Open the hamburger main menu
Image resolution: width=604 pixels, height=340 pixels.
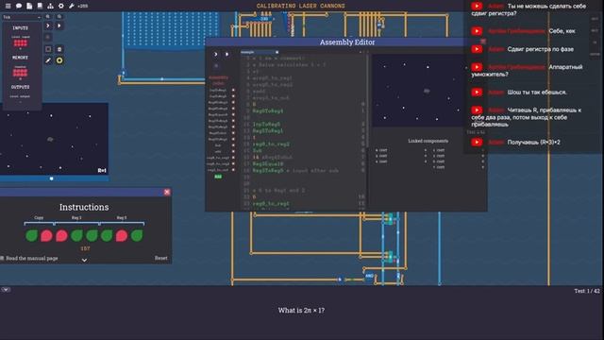(8, 6)
